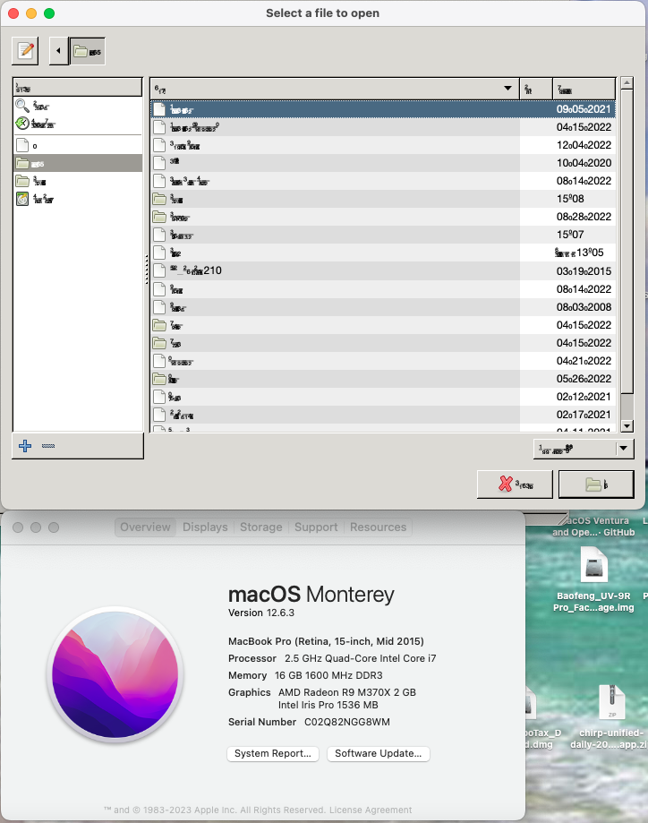Select the folder below the highlighted sidebar folder

pyautogui.click(x=78, y=181)
